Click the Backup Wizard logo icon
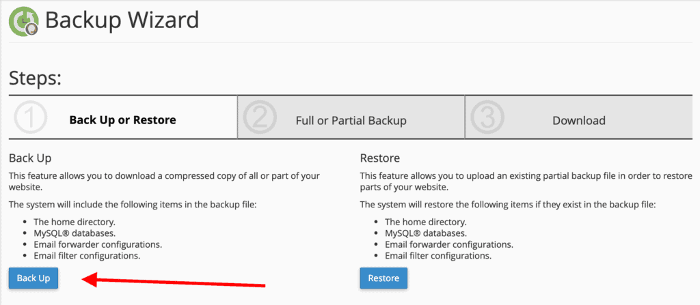The height and width of the screenshot is (305, 700). click(x=24, y=21)
